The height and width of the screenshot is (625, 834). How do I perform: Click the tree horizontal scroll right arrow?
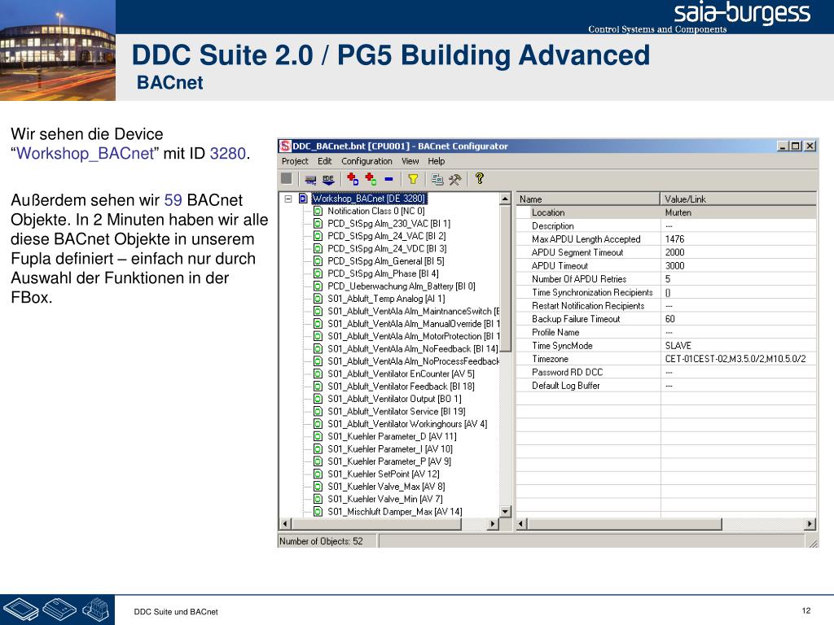[493, 524]
